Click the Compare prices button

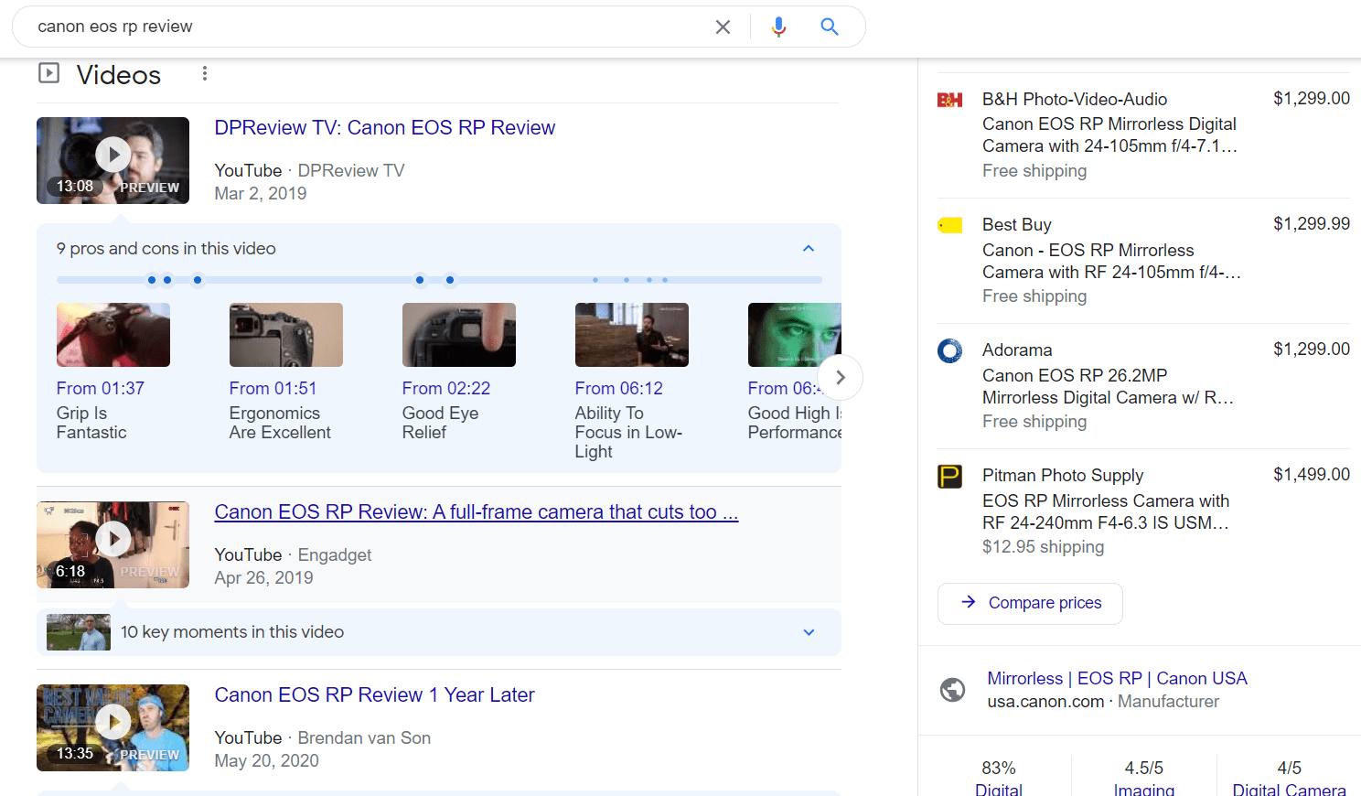[1030, 603]
